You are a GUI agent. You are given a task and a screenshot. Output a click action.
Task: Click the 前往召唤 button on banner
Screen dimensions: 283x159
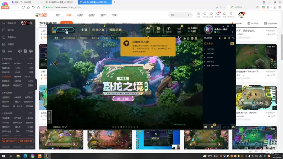click(x=123, y=99)
